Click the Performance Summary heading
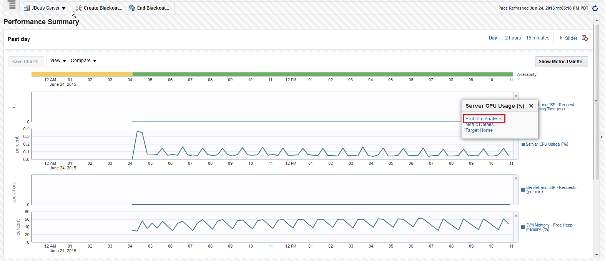The height and width of the screenshot is (261, 605). 41,22
